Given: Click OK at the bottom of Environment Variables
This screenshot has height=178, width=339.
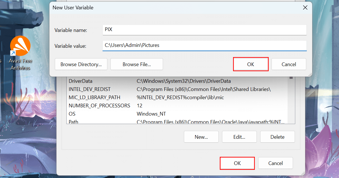Looking at the screenshot, I should point(237,163).
